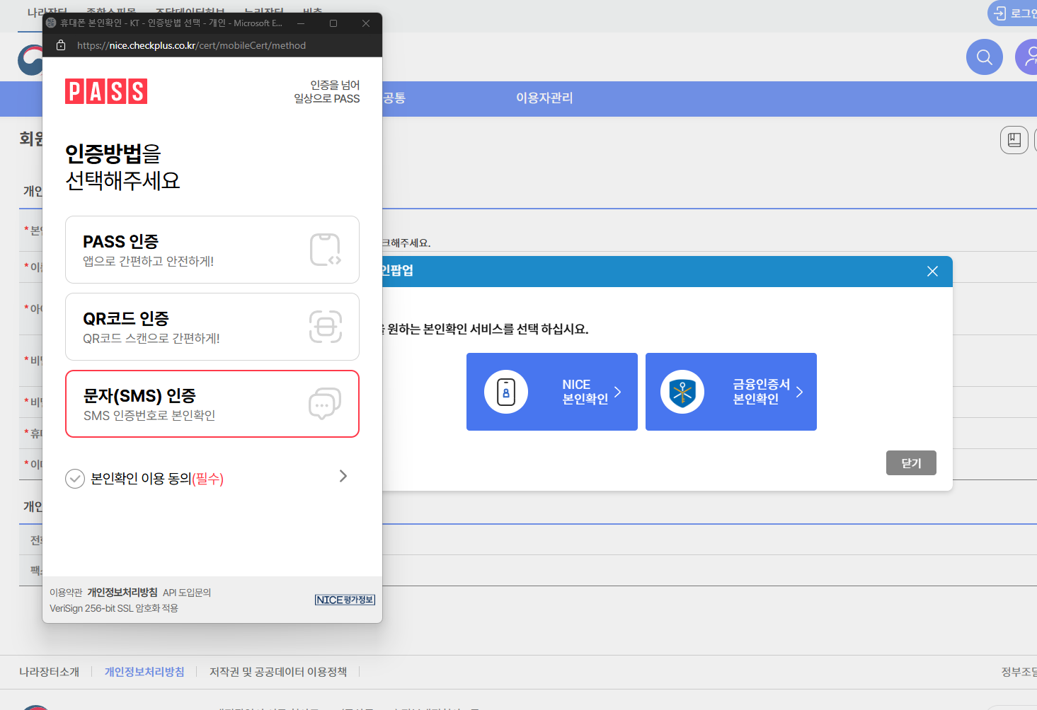Click the 로그인 login button

(x=1012, y=13)
